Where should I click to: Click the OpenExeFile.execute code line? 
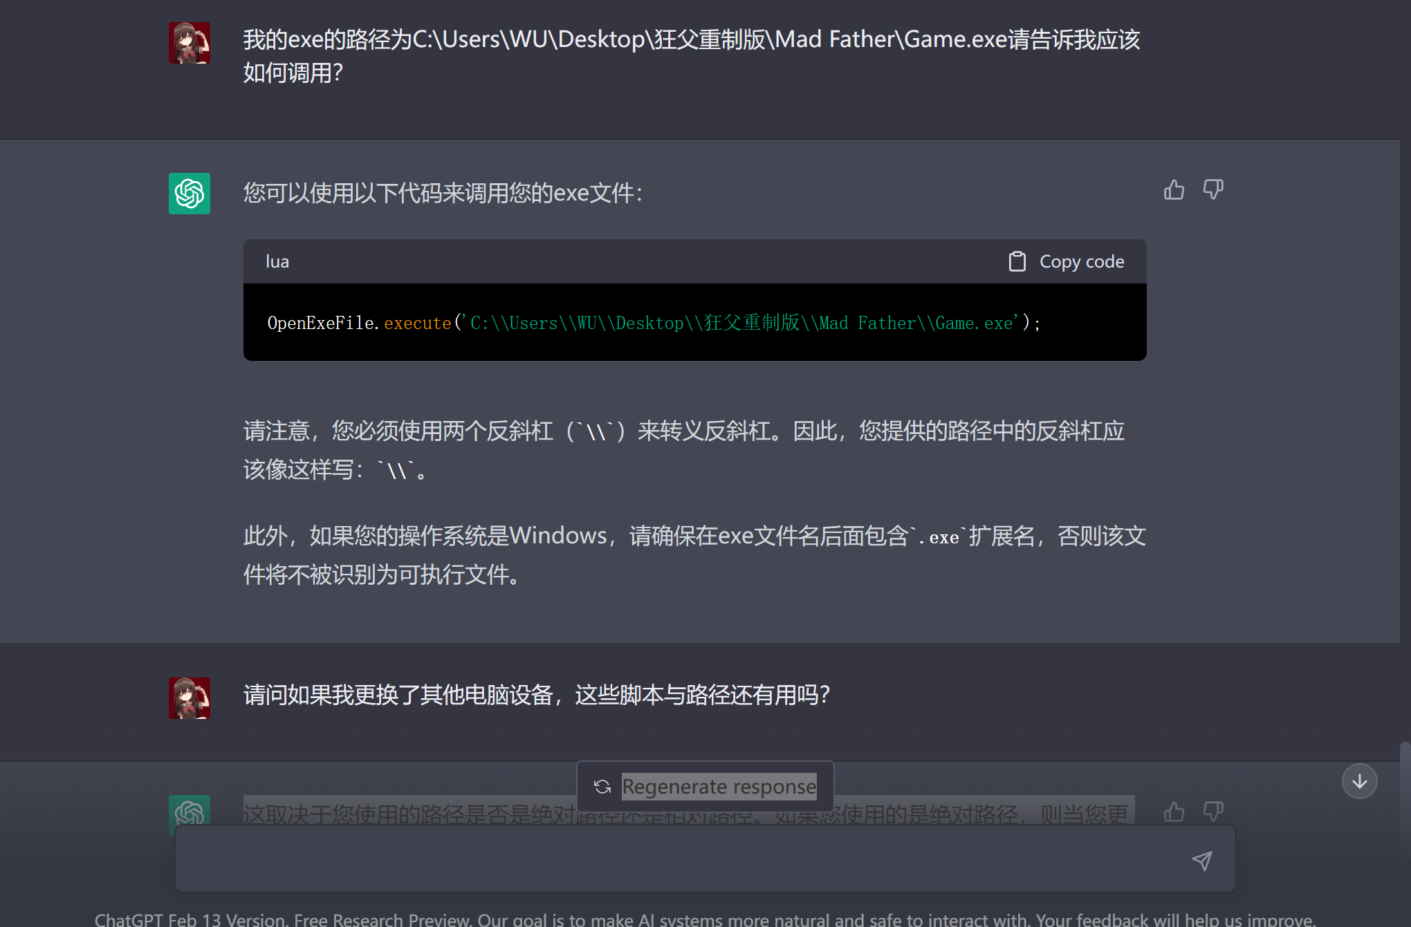click(654, 323)
